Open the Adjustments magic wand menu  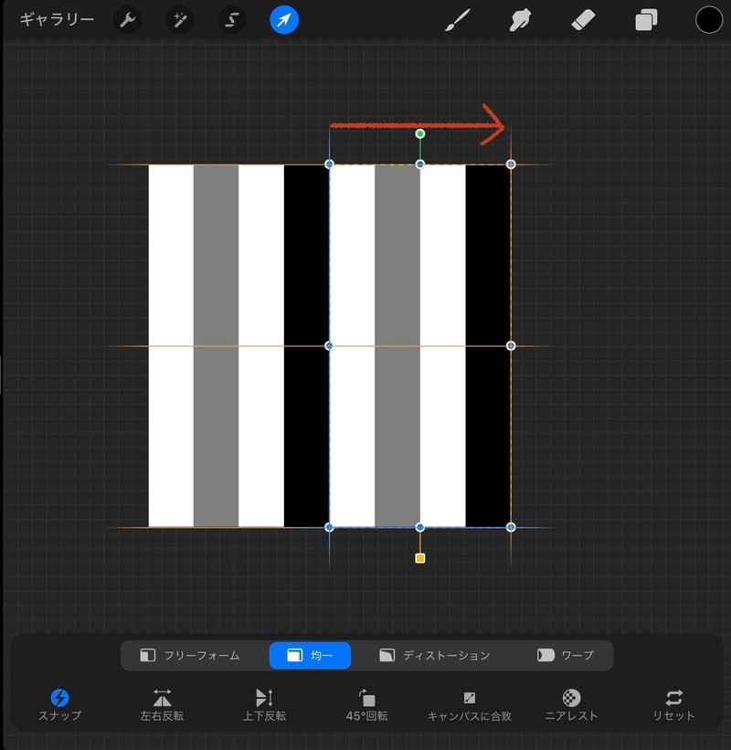pos(180,20)
